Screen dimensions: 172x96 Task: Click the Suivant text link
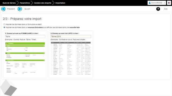[27, 9]
